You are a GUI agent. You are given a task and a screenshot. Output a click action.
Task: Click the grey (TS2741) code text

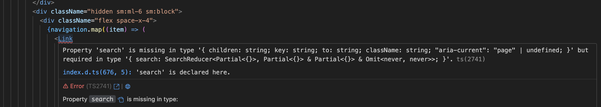pos(99,86)
